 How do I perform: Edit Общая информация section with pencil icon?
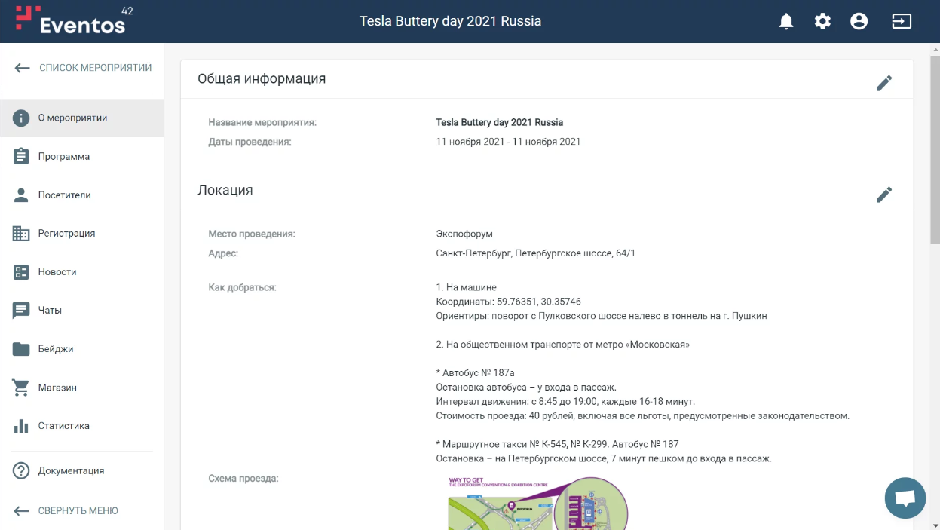pos(884,83)
